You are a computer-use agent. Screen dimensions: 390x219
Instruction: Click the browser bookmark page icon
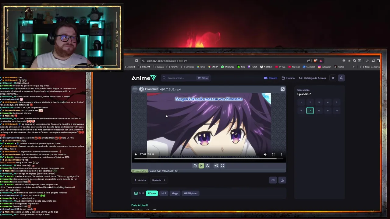(136, 61)
